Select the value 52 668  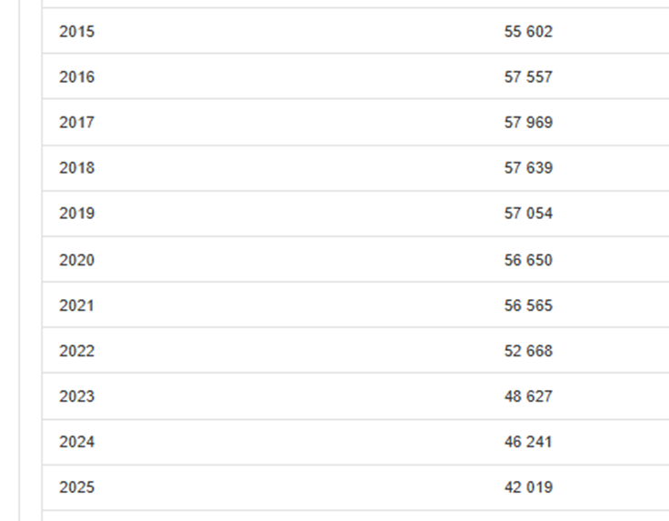[x=528, y=351]
